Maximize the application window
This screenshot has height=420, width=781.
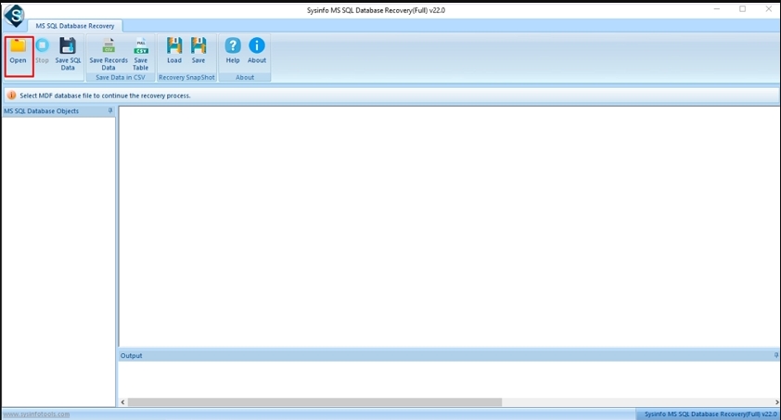(x=742, y=9)
